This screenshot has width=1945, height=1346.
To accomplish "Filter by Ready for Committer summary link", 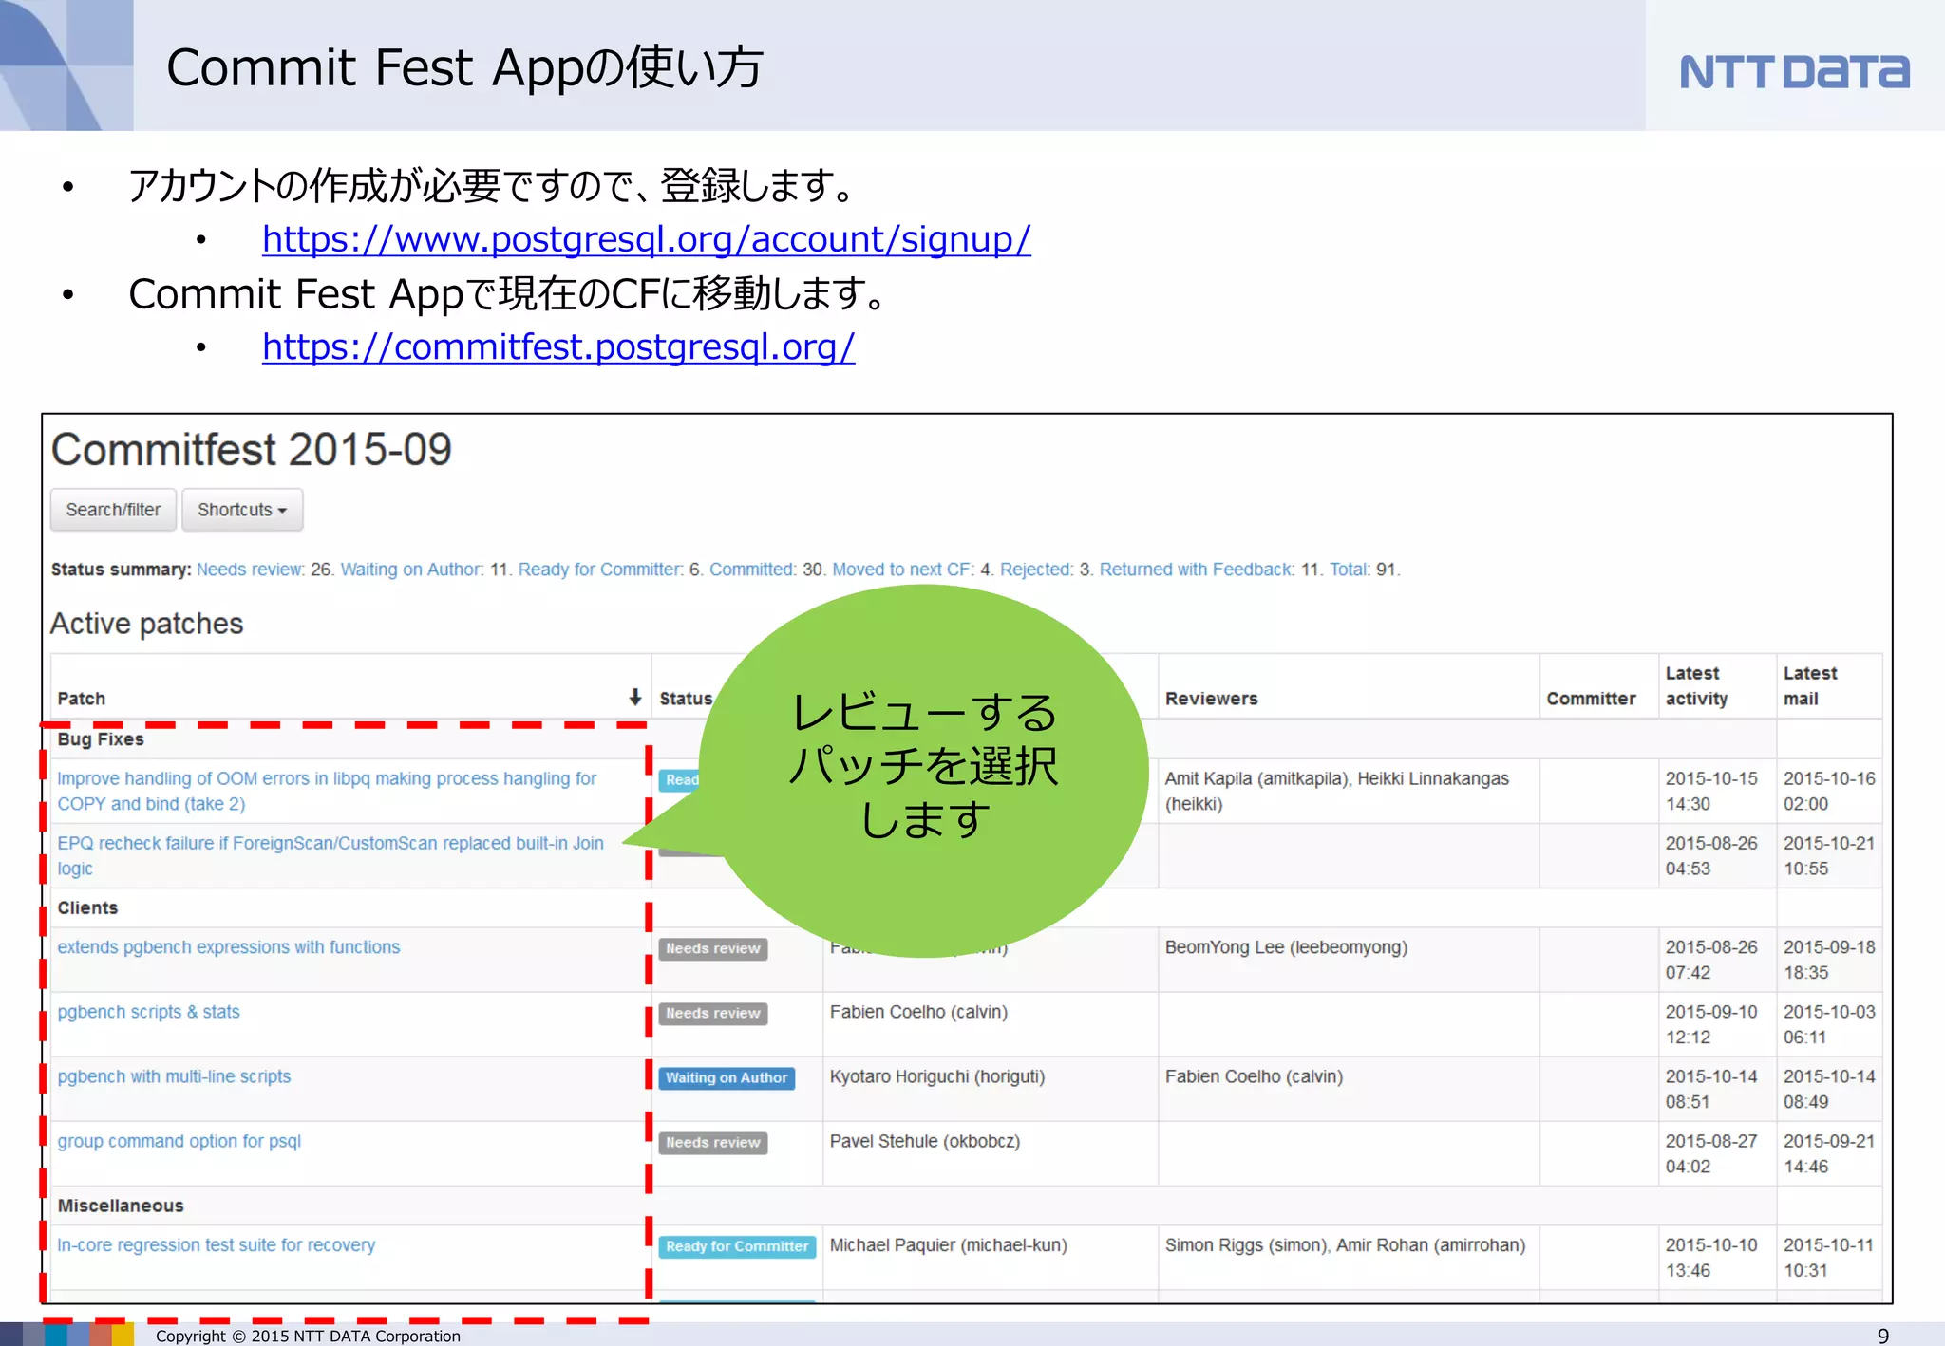I will (600, 570).
